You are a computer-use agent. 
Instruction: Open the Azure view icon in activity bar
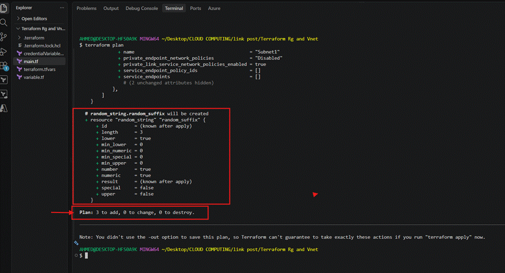coord(4,108)
